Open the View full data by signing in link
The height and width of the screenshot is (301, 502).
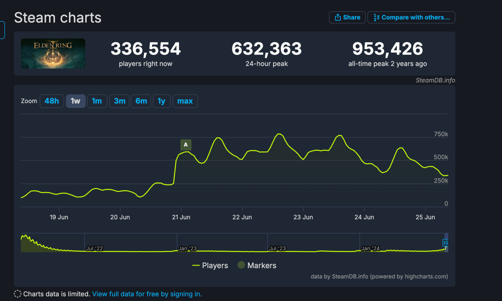[x=147, y=294]
